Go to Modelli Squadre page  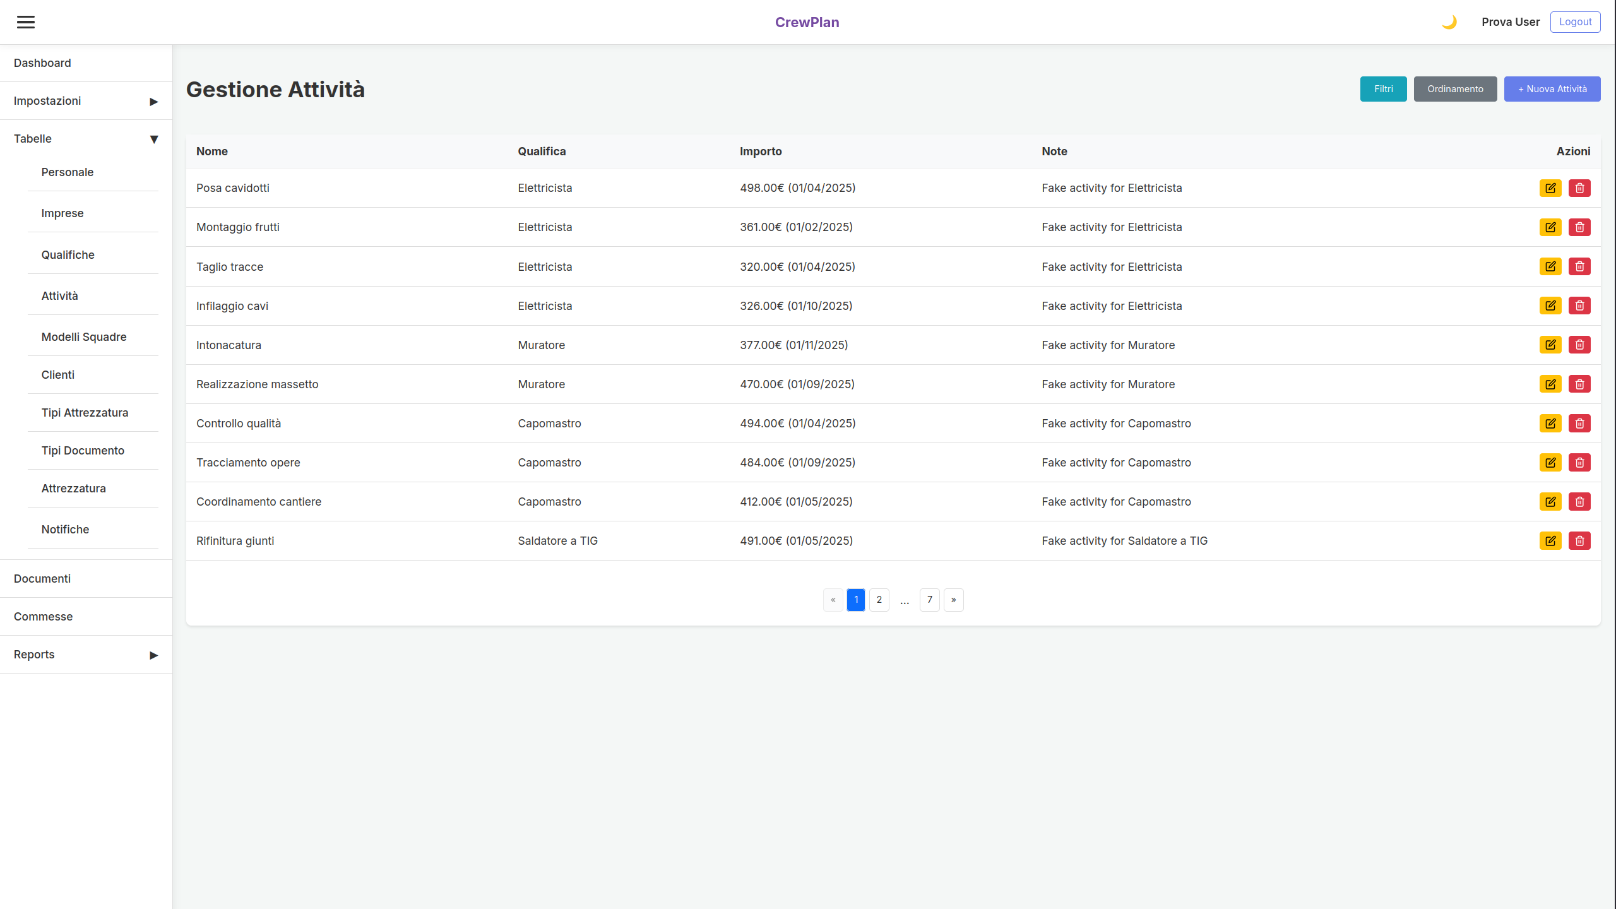coord(84,337)
